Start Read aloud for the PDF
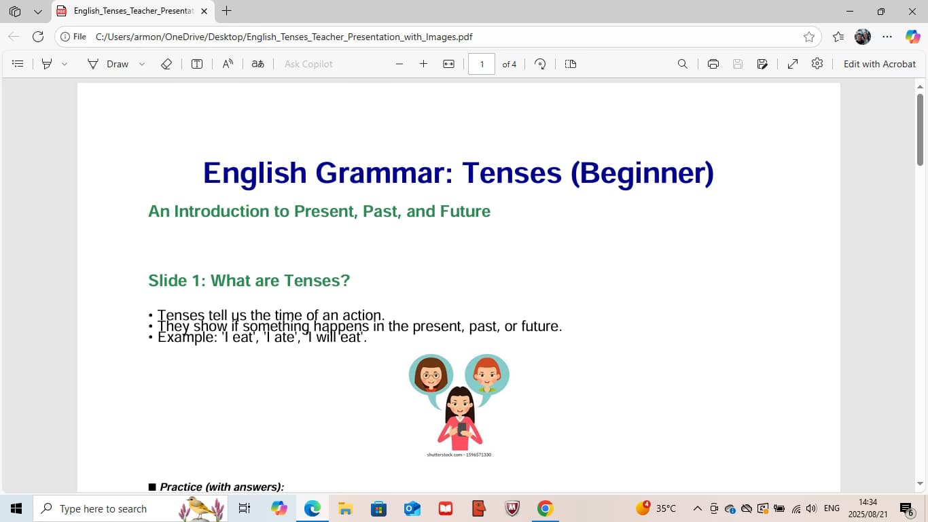Image resolution: width=928 pixels, height=522 pixels. click(x=227, y=63)
